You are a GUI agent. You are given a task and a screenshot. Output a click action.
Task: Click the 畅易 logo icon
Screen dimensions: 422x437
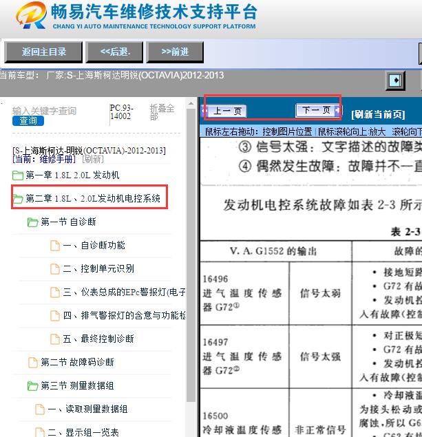(31, 15)
